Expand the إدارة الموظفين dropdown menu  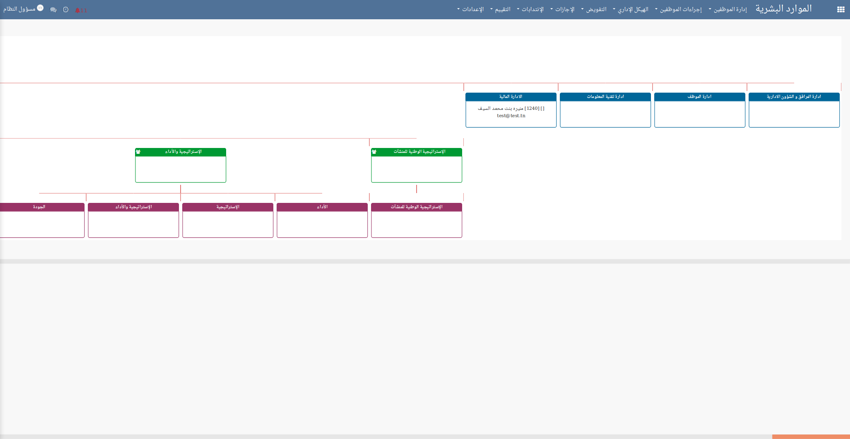pyautogui.click(x=728, y=9)
